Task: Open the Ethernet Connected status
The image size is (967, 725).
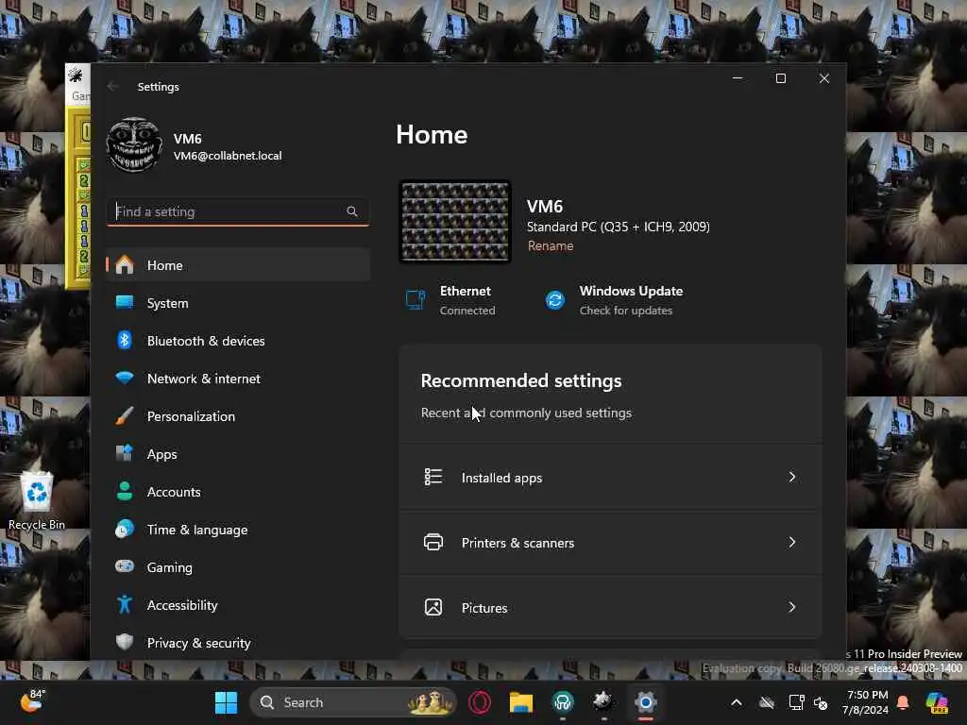Action: (451, 300)
